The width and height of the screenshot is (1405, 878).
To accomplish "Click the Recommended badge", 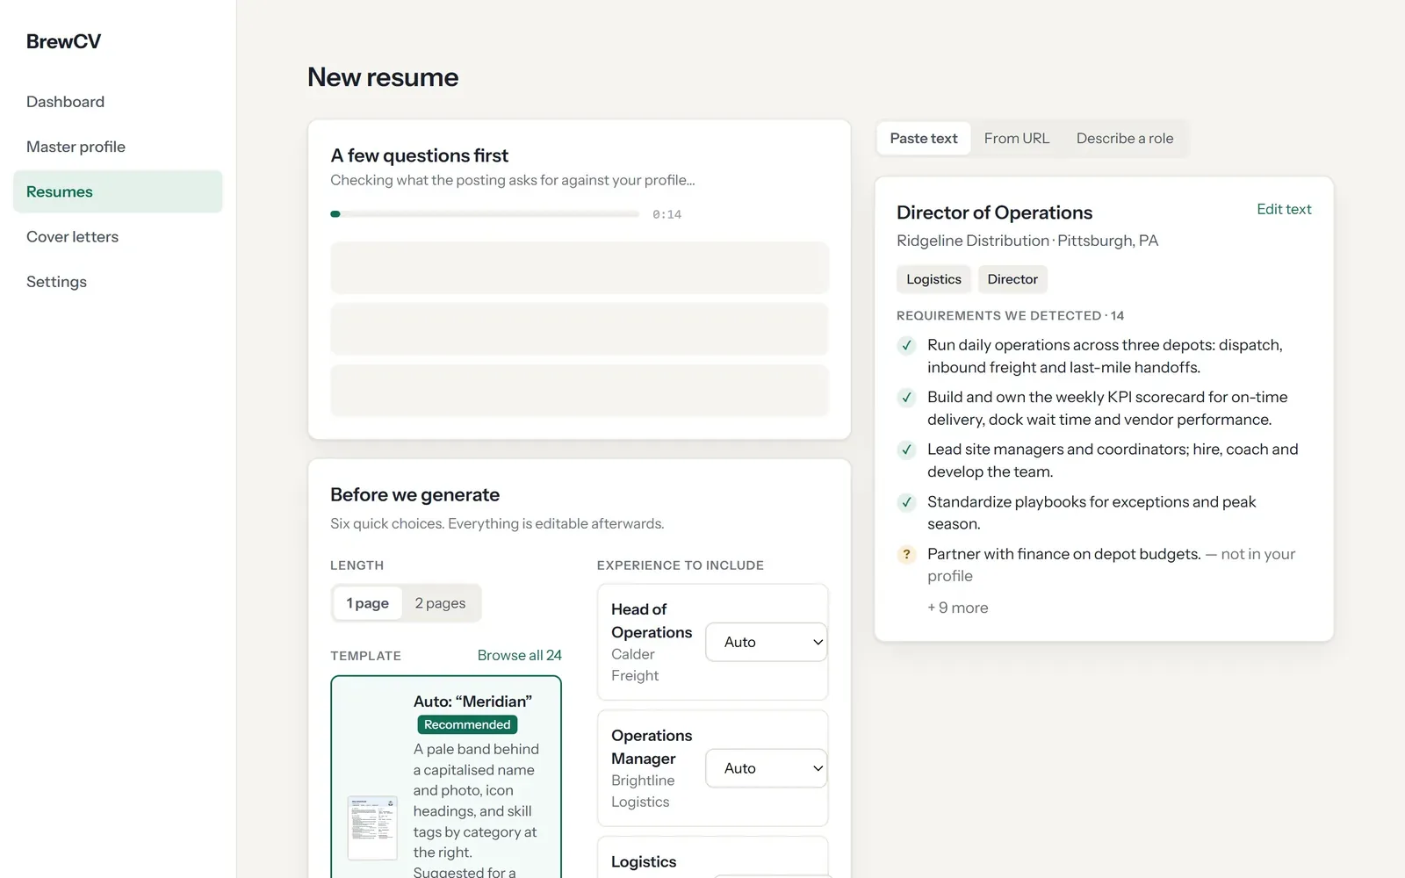I will [467, 724].
